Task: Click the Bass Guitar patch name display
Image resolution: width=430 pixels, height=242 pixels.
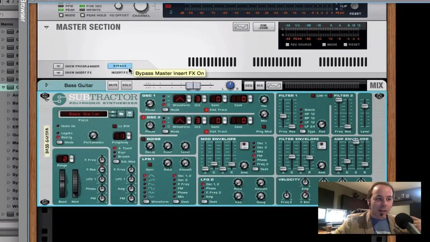Action: (83, 114)
